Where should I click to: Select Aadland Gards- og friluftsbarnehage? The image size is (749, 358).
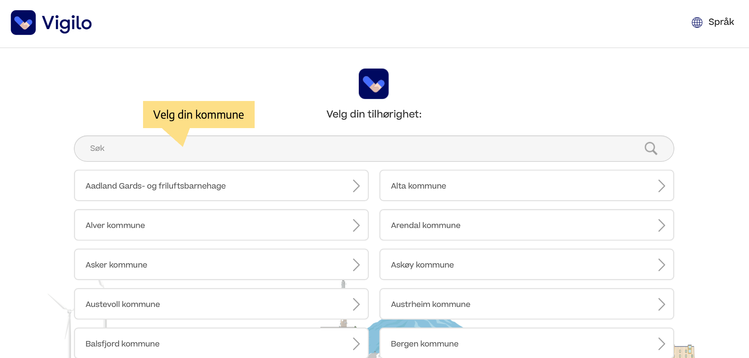221,185
